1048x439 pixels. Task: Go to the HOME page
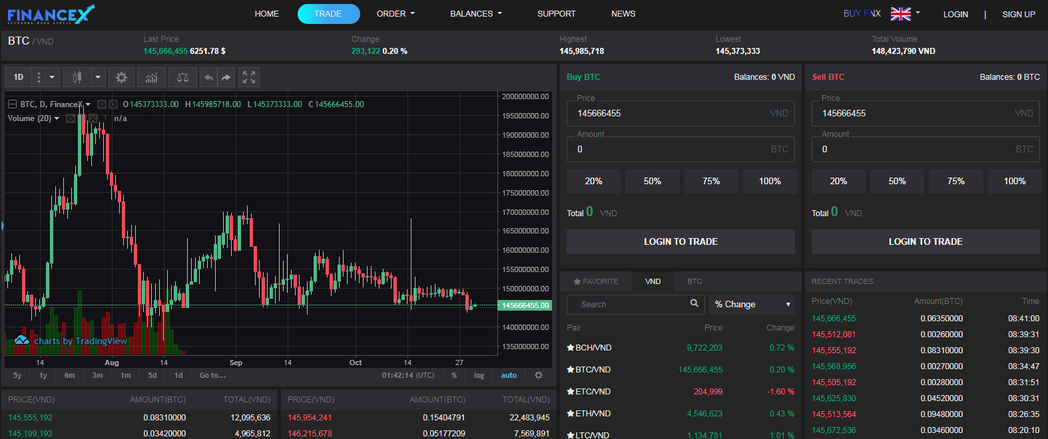266,13
